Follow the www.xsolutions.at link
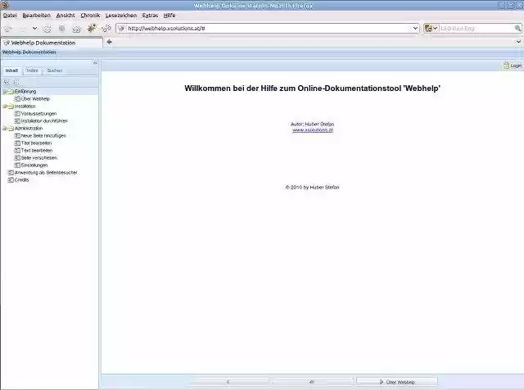 pyautogui.click(x=313, y=130)
